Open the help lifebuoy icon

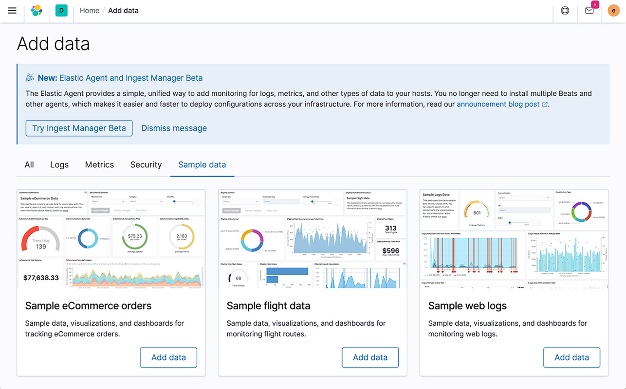point(565,10)
